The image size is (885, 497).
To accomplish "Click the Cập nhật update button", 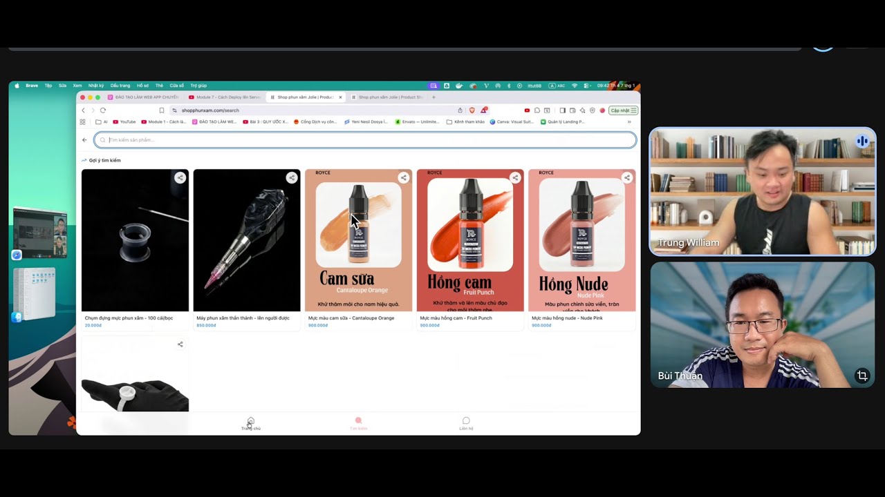I will click(x=623, y=110).
